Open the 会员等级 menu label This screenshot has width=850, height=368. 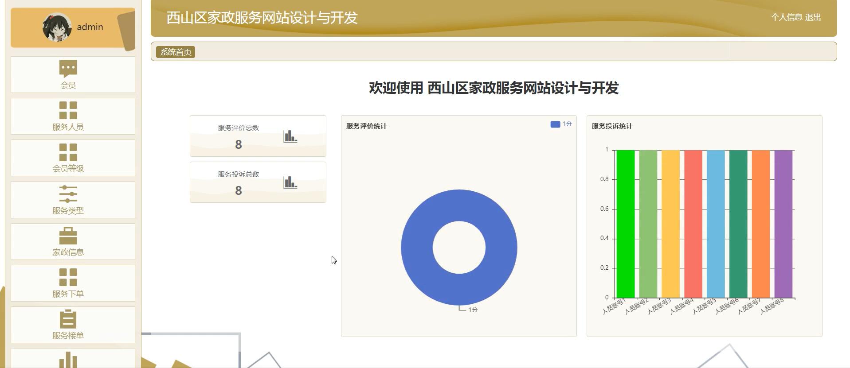click(x=68, y=169)
